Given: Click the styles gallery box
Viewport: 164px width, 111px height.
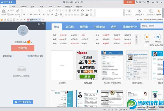Looking at the screenshot, I should (109, 13).
